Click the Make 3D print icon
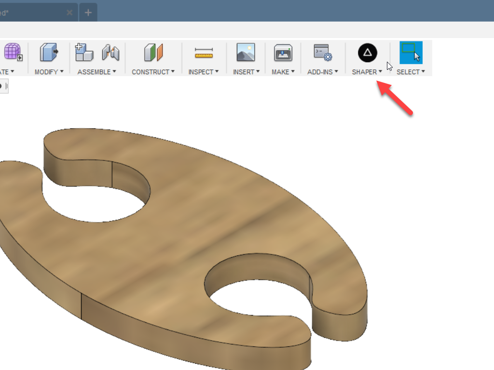The image size is (494, 370). (283, 53)
